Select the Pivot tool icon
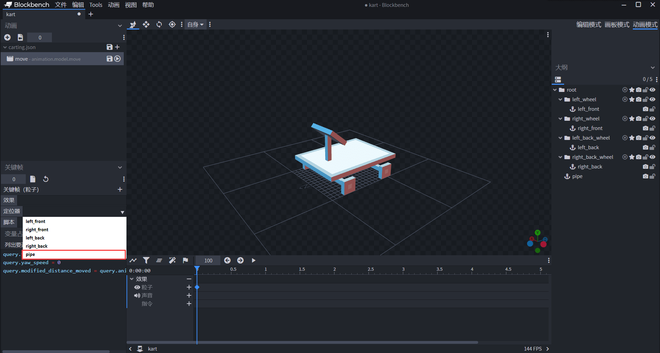The image size is (660, 353). point(172,24)
